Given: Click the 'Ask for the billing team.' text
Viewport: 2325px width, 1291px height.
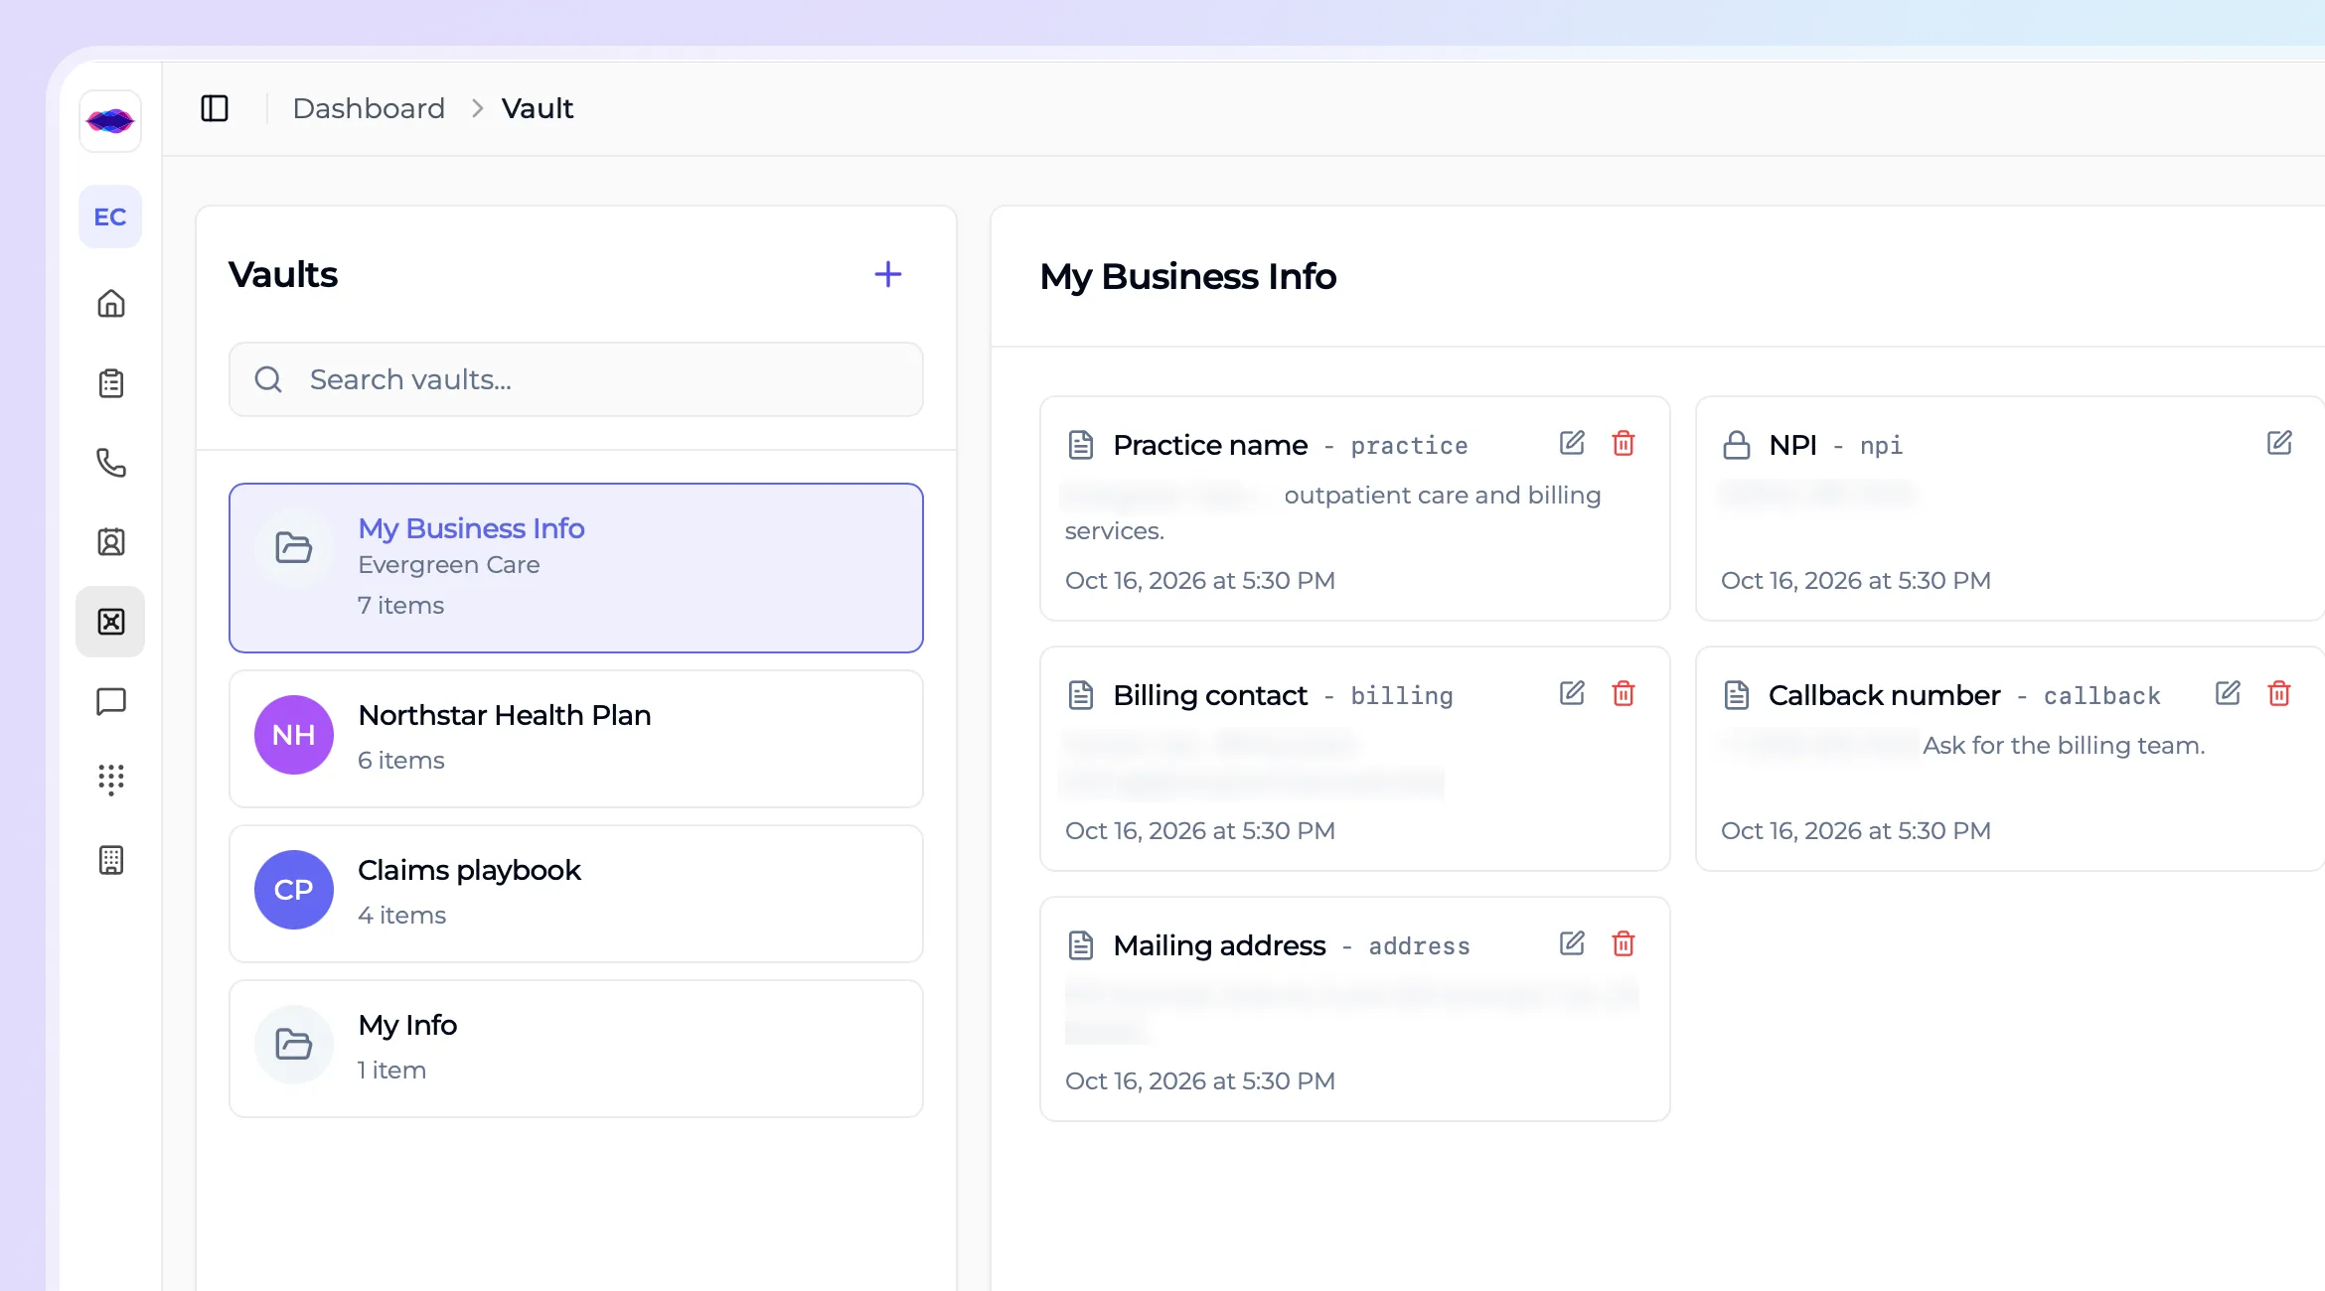Looking at the screenshot, I should click(x=2064, y=745).
